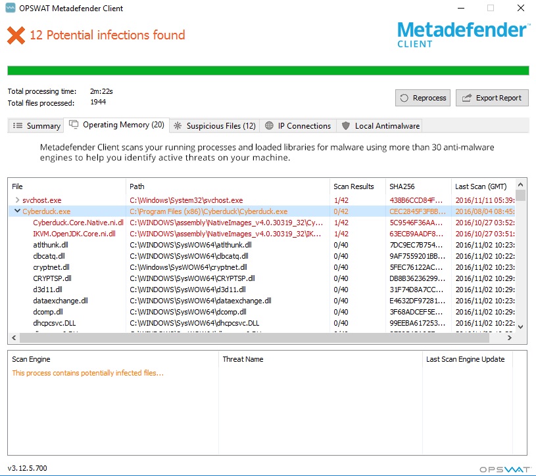Open the Suspicious Files (12) tab
Image resolution: width=536 pixels, height=476 pixels.
[214, 126]
